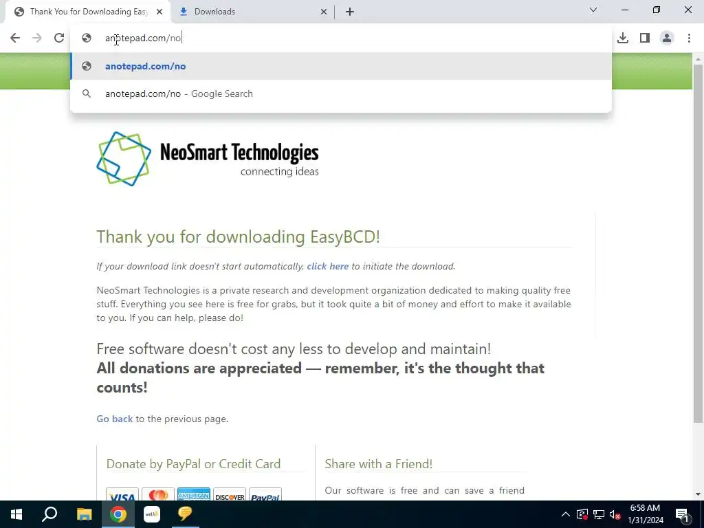Open Chrome three-dot menu

[689, 38]
